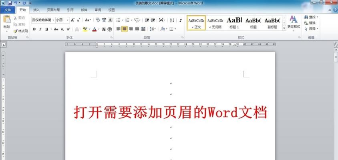Click the Sort A-Z icon
The height and width of the screenshot is (160, 338).
pos(172,20)
